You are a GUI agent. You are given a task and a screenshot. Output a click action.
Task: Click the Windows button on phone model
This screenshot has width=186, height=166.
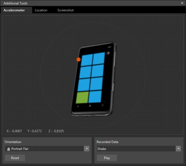tap(90, 106)
